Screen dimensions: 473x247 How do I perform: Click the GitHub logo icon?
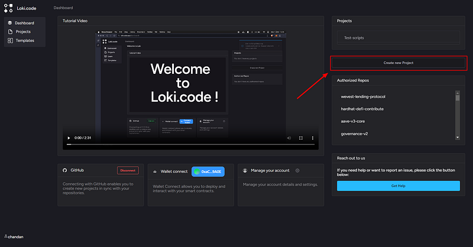point(64,170)
